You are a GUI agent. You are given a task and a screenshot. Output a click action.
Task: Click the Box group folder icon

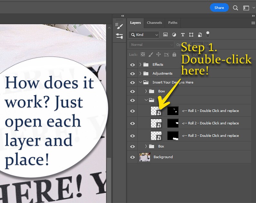pos(152,146)
